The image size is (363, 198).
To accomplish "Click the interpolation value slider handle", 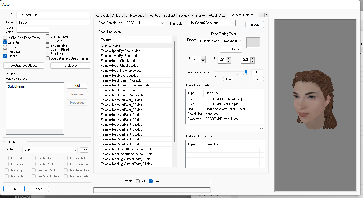I will [246, 72].
